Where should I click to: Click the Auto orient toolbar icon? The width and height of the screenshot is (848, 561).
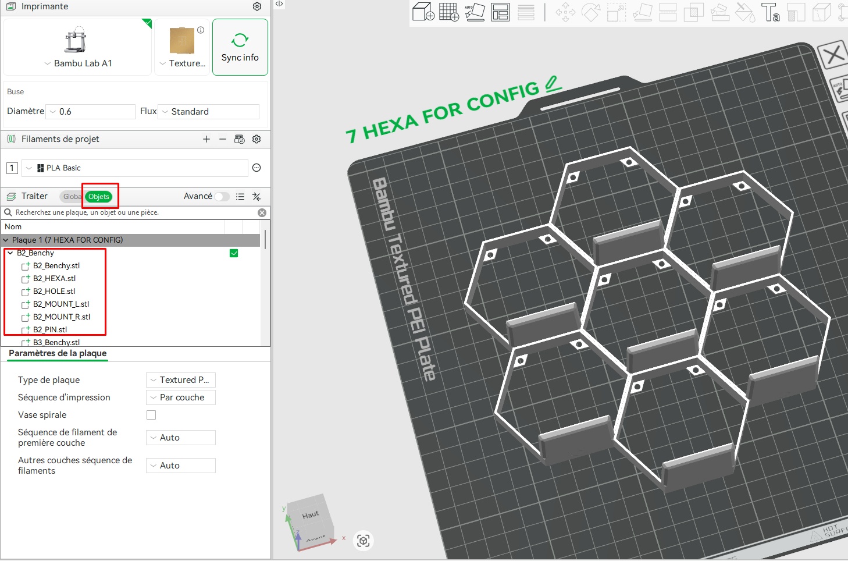475,12
